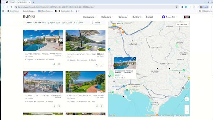Image resolution: width=213 pixels, height=120 pixels.
Task: Bookmark this page with star icon
Action: pyautogui.click(x=177, y=7)
